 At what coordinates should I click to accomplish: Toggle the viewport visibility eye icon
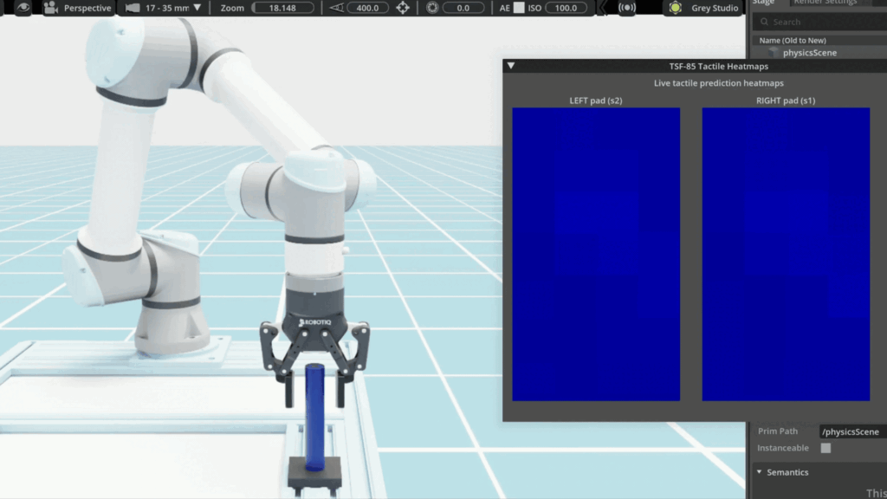(x=23, y=8)
